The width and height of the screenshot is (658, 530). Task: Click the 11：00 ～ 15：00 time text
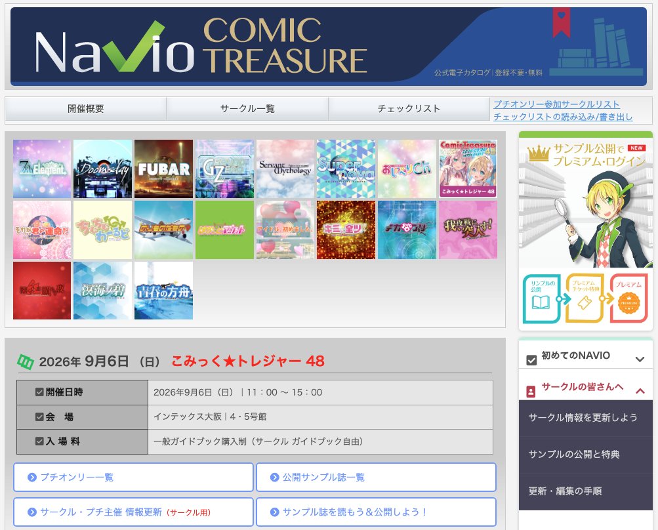pyautogui.click(x=285, y=392)
